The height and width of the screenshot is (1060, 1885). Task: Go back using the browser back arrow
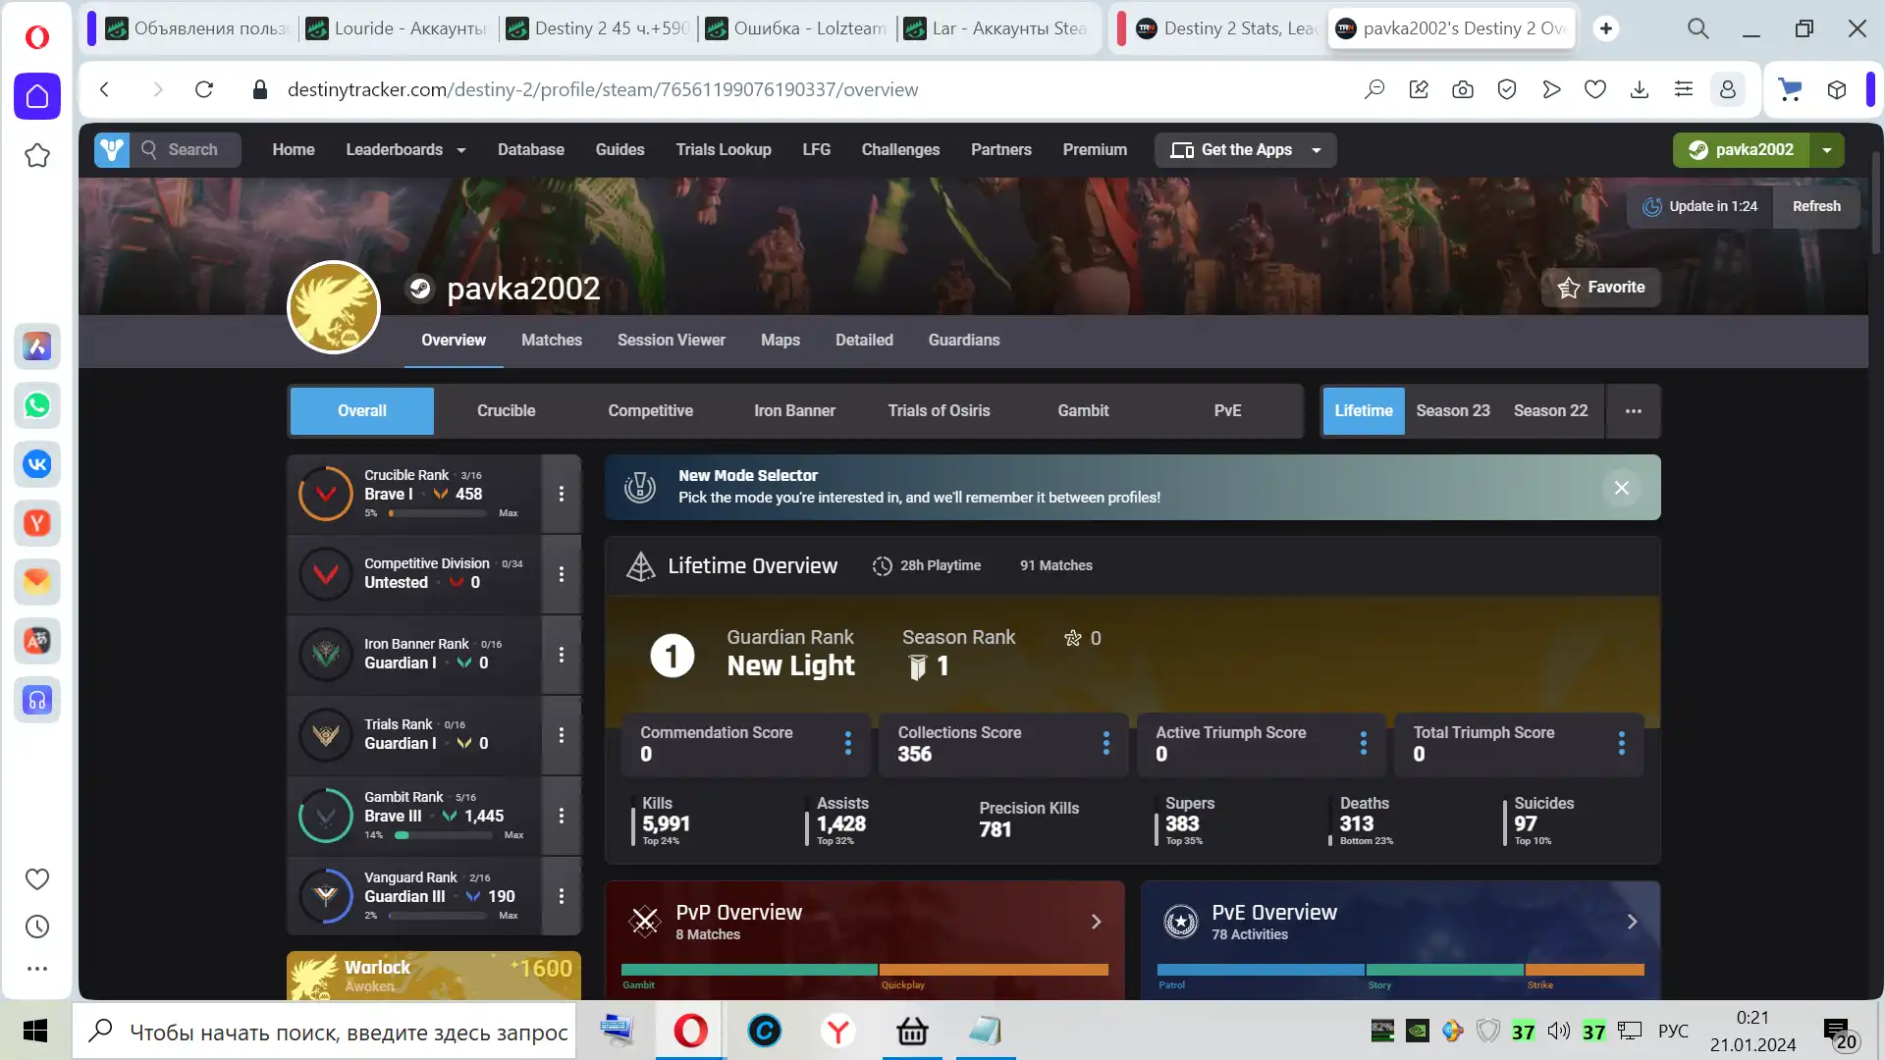(x=104, y=89)
